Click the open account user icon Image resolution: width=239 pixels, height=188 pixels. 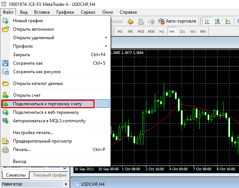click(x=5, y=95)
